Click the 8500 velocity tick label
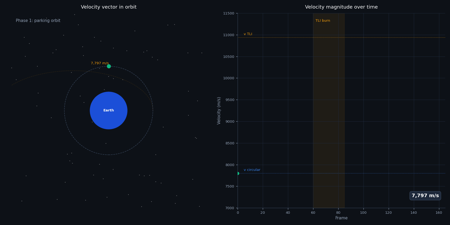The width and height of the screenshot is (450, 225). click(229, 143)
